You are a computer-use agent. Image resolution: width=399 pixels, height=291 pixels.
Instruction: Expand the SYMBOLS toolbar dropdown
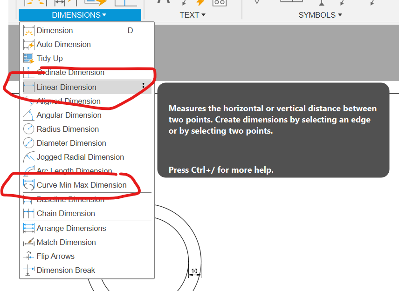click(x=320, y=15)
